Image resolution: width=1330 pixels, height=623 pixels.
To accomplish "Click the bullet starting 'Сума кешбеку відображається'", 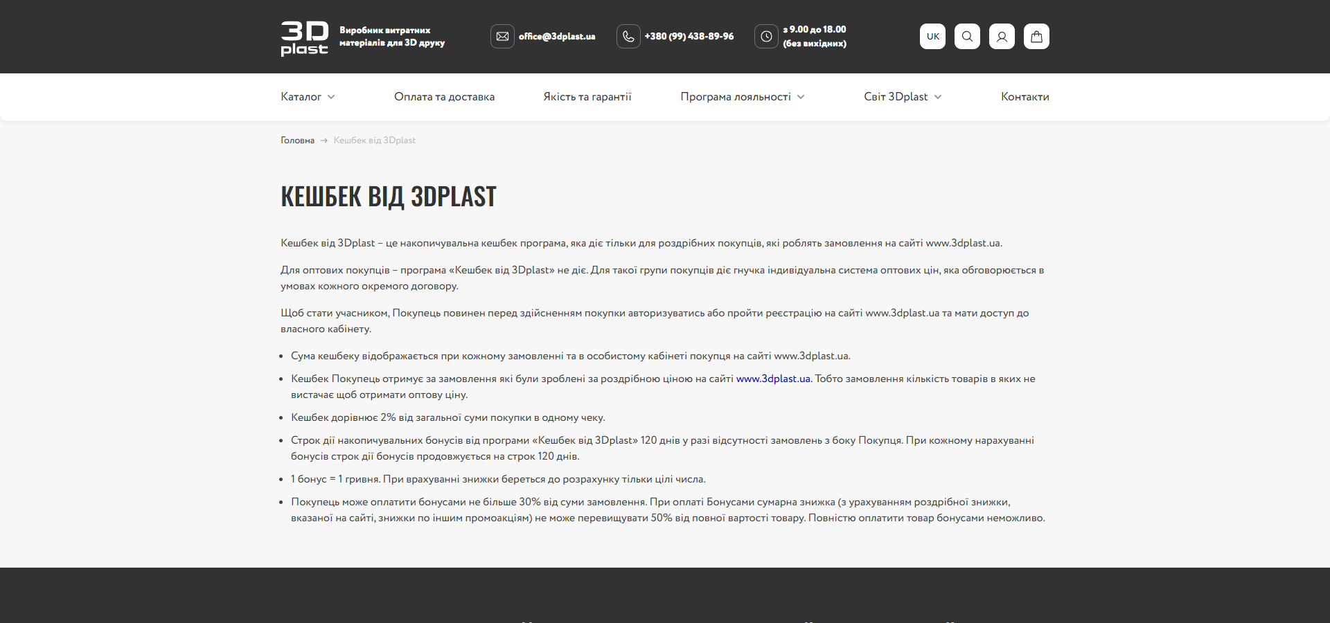I will [571, 356].
